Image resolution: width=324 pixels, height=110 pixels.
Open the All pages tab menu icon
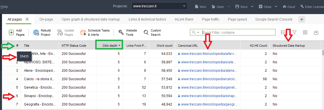point(27,19)
